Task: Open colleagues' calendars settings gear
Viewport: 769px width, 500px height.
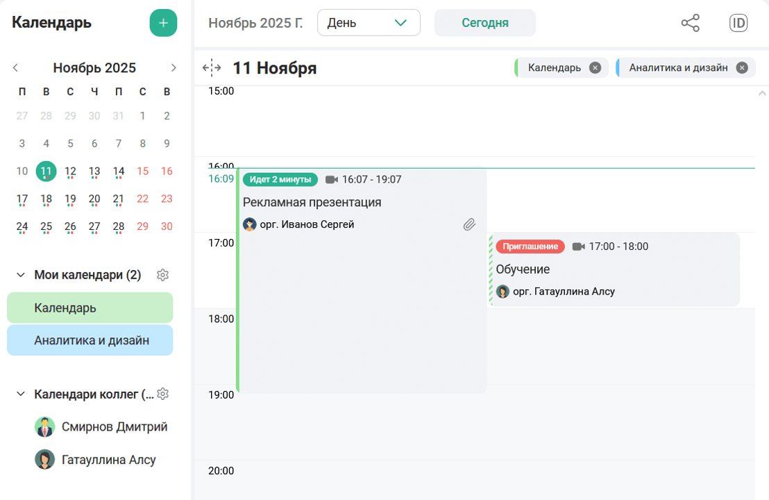Action: (x=163, y=394)
